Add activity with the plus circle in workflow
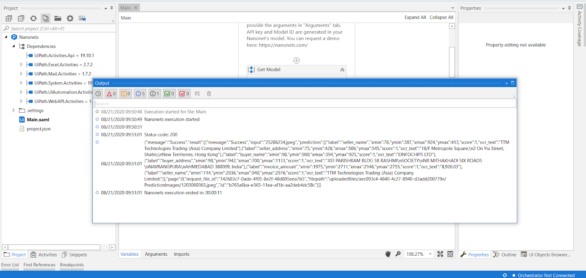 [x=297, y=60]
